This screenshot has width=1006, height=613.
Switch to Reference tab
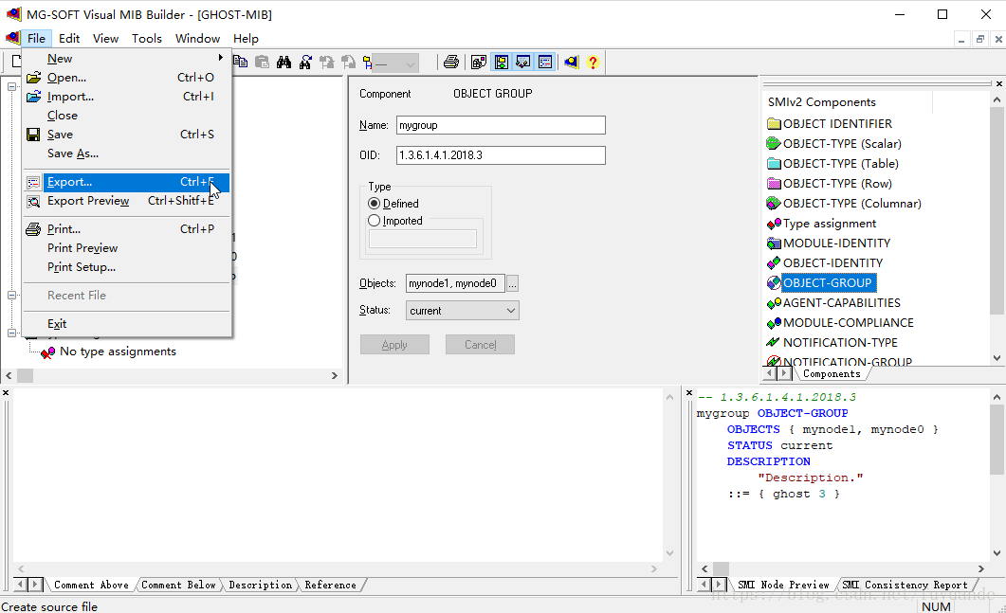click(330, 585)
